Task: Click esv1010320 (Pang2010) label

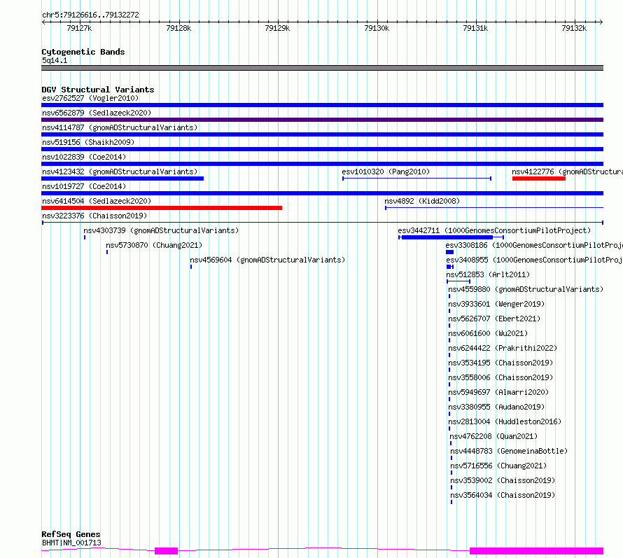Action: (386, 172)
